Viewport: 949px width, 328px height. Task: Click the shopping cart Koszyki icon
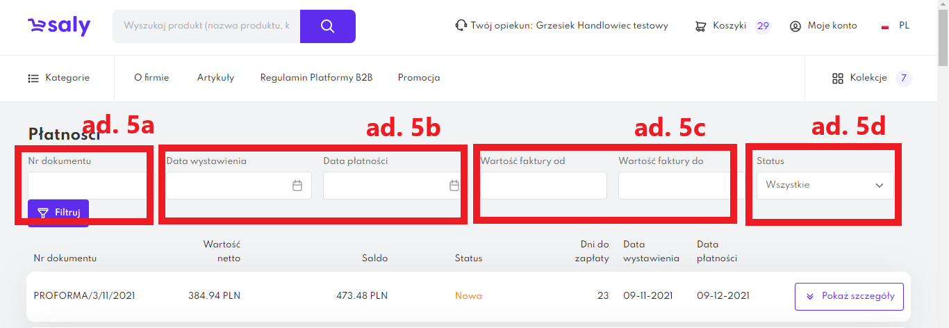pos(701,26)
